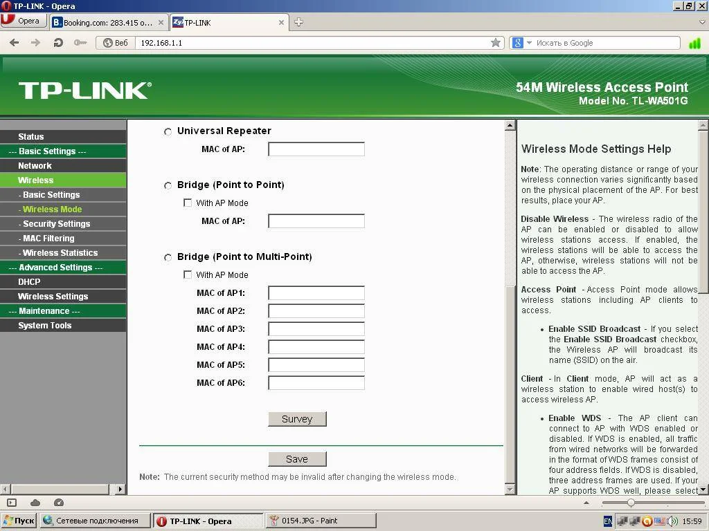Switch to 0154.JPG - Paint taskbar window

[x=321, y=521]
